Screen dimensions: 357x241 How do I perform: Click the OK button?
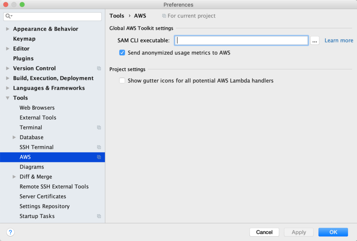click(x=333, y=232)
